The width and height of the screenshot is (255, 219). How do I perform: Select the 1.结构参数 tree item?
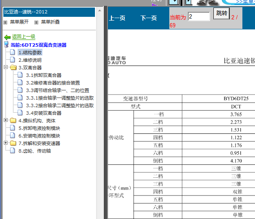tap(30, 53)
